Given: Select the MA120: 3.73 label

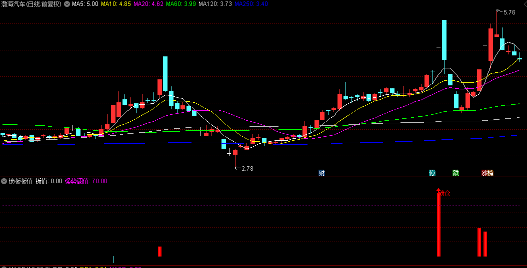Looking at the screenshot, I should pos(215,4).
